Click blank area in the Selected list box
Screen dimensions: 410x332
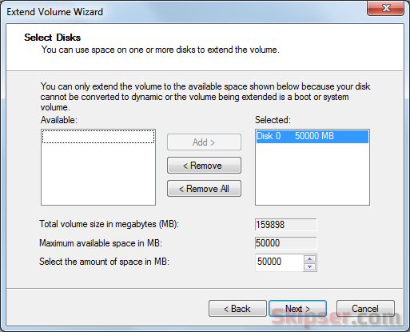312,174
